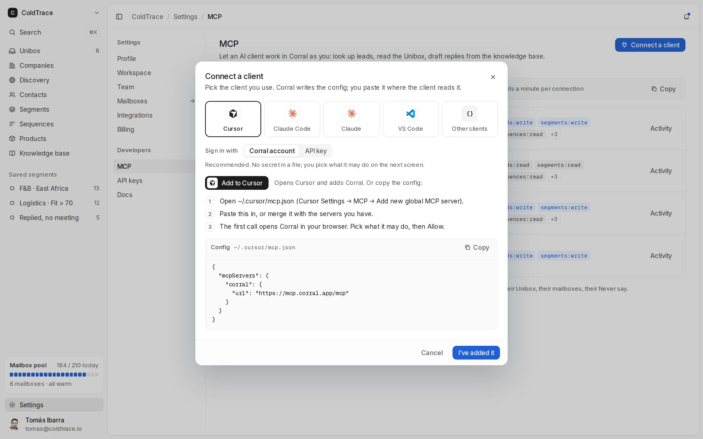Open Sequences in the sidebar
This screenshot has width=703, height=439.
click(54, 124)
